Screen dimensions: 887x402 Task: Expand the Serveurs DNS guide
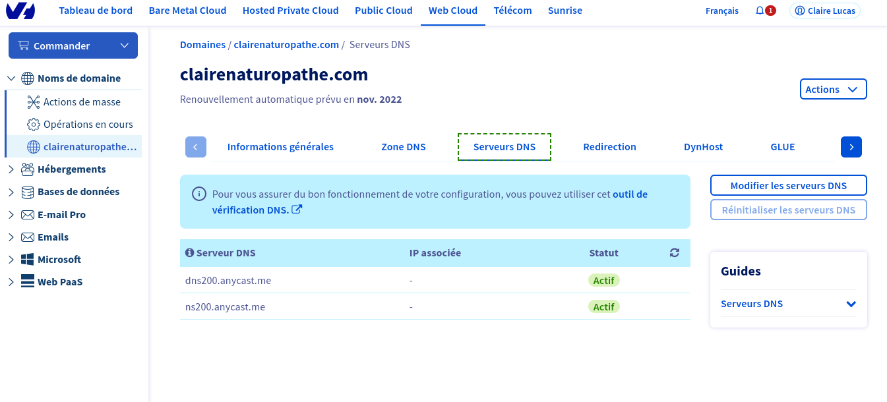click(851, 304)
